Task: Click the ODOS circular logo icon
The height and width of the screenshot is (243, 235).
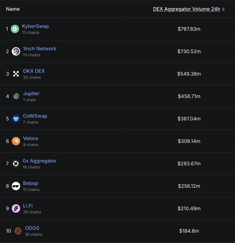Action: tap(18, 231)
